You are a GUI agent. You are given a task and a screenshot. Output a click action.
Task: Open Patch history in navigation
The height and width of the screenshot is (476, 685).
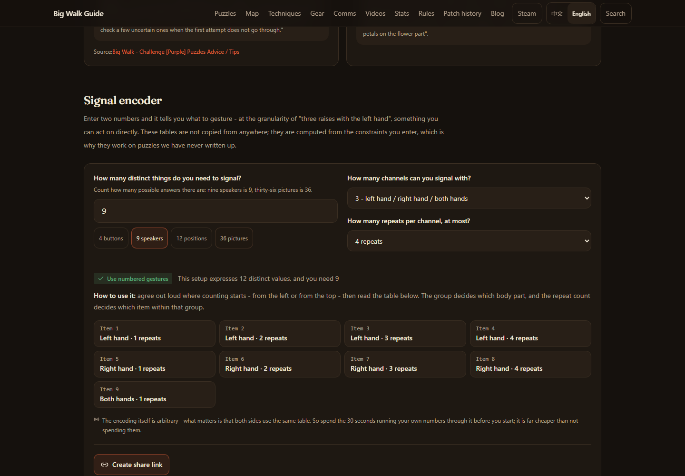[x=462, y=13]
